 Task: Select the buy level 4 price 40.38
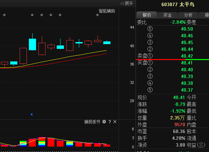(187, 83)
